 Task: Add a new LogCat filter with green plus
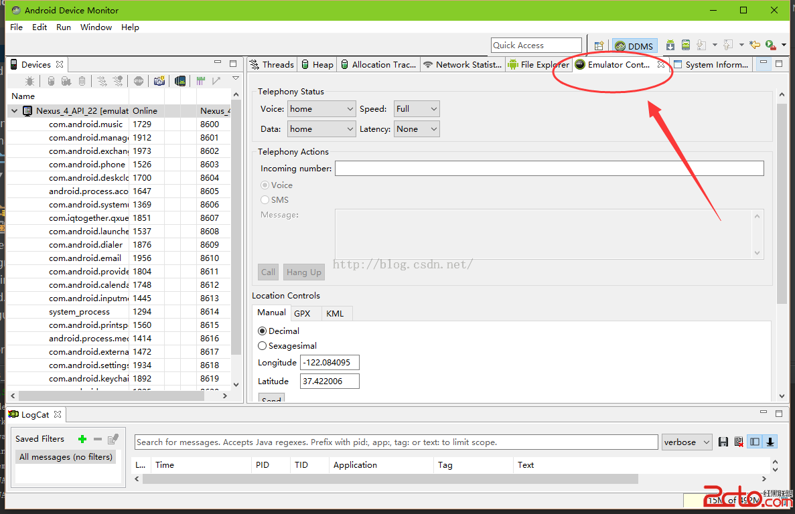tap(82, 439)
